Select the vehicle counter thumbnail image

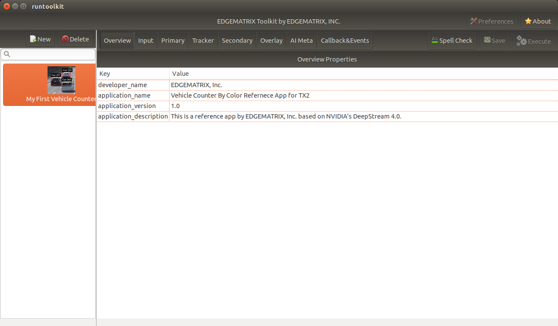(61, 80)
